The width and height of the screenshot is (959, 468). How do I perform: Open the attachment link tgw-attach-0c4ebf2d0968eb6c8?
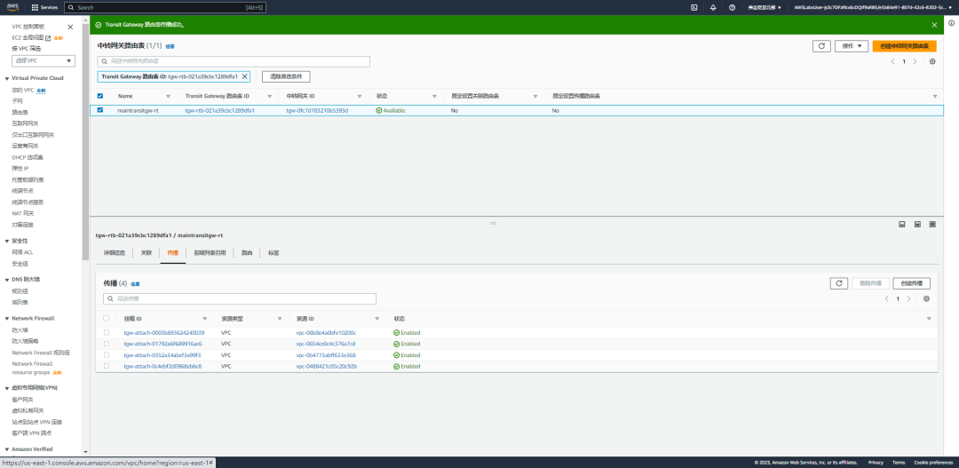[162, 366]
